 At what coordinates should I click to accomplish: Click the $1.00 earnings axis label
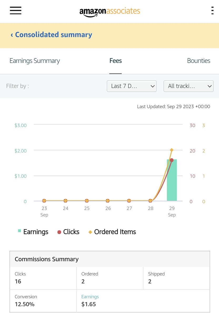pos(21,176)
